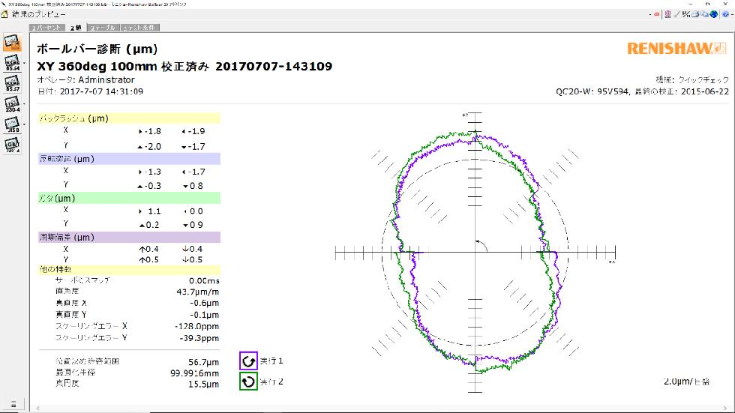Open the ASME B5.57 analysis report
Screen dimensions: 735x413
11,84
